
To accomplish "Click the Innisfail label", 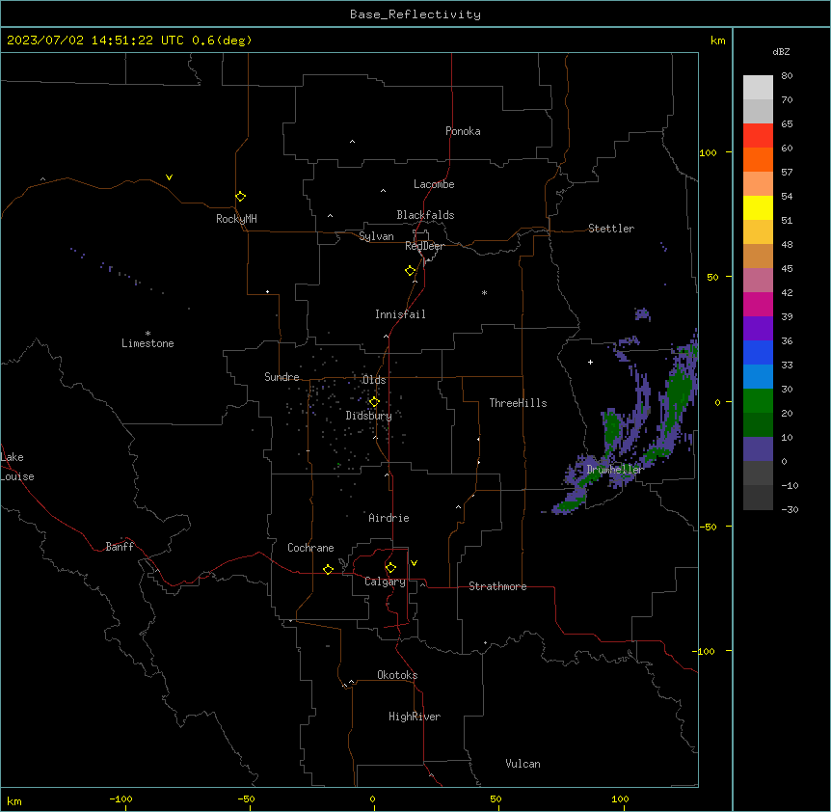I will pos(400,314).
